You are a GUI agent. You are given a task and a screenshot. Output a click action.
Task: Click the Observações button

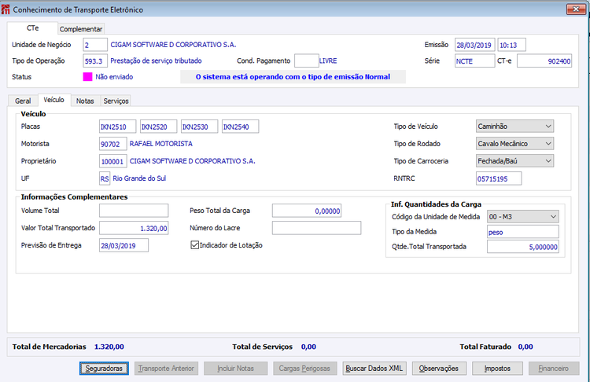tap(439, 369)
